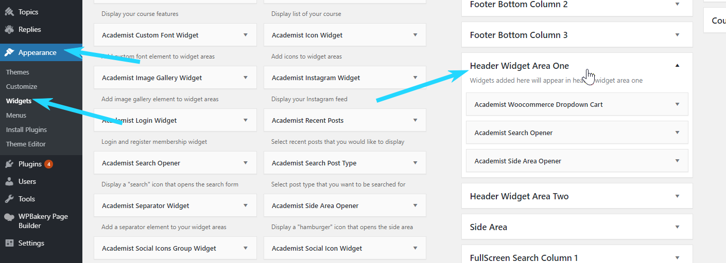This screenshot has width=726, height=263.
Task: Click 'Display your course features' text
Action: pos(140,14)
